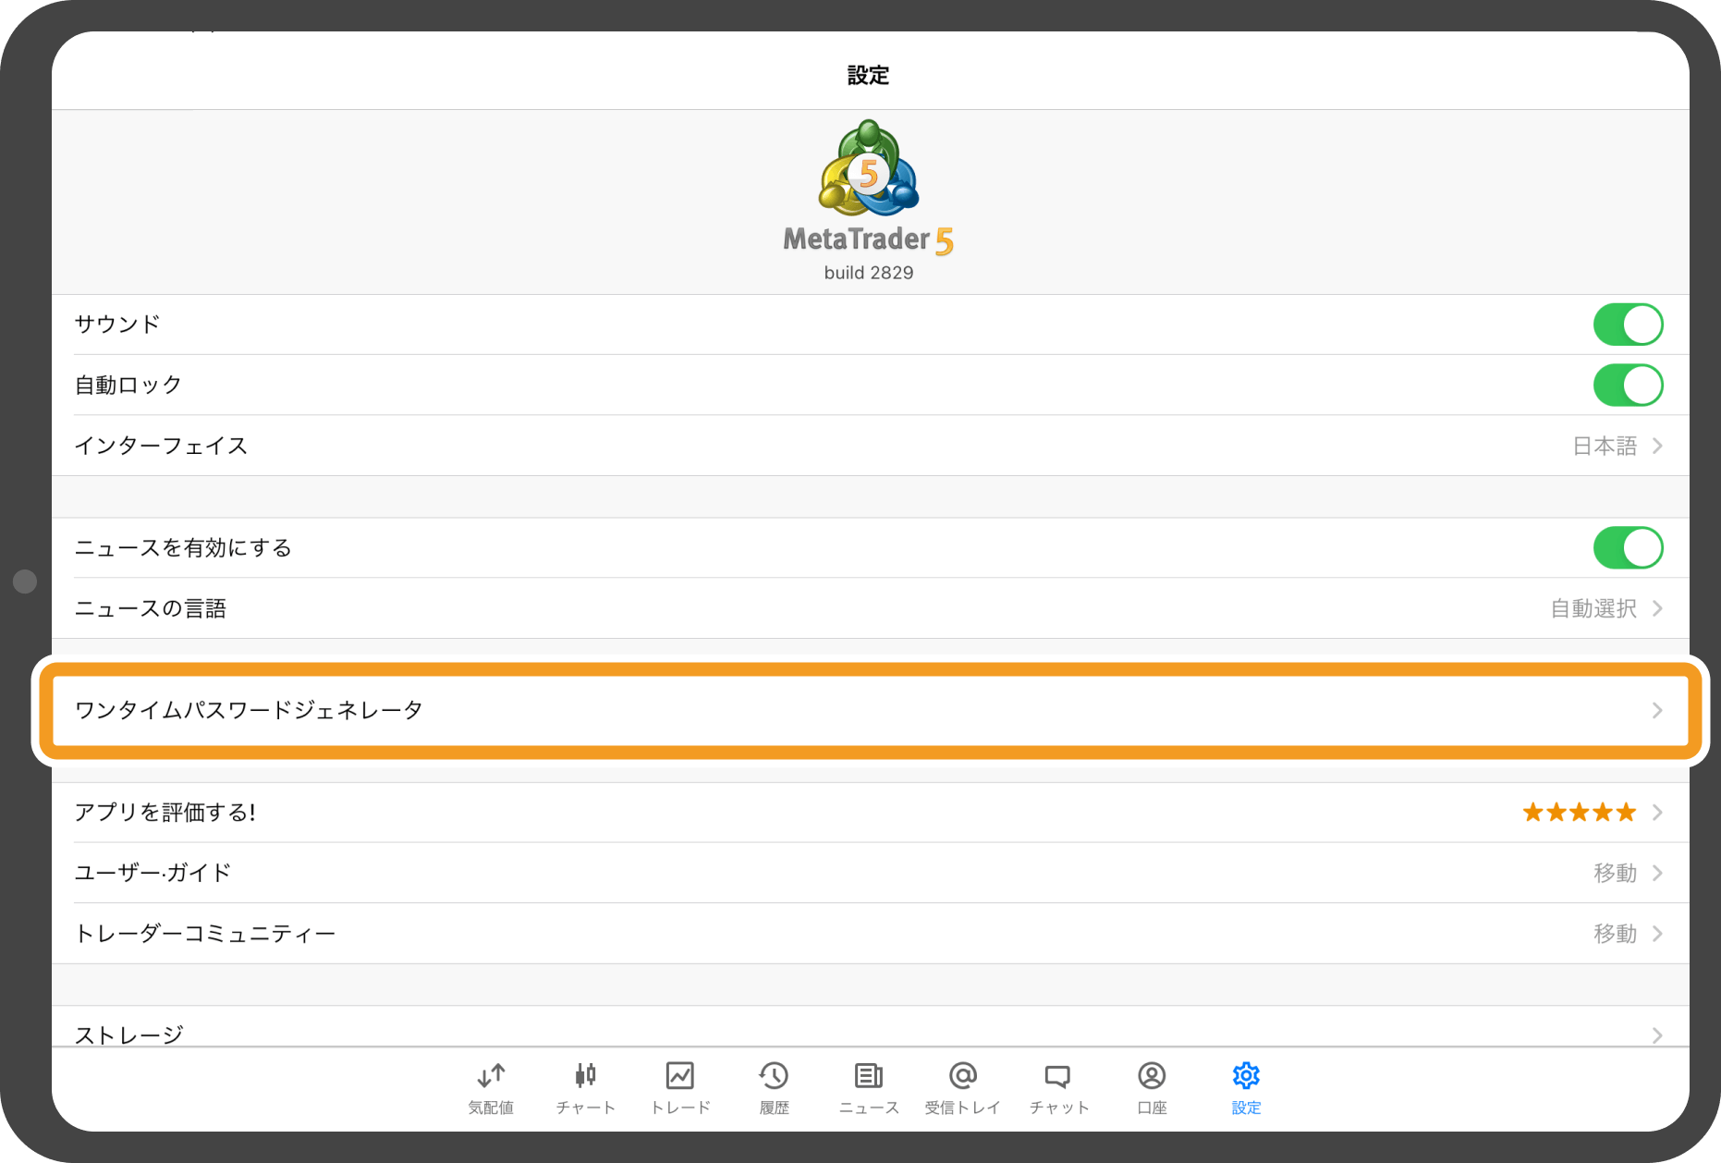Open インターフェイス language chevron
1721x1163 pixels.
[x=1657, y=447]
